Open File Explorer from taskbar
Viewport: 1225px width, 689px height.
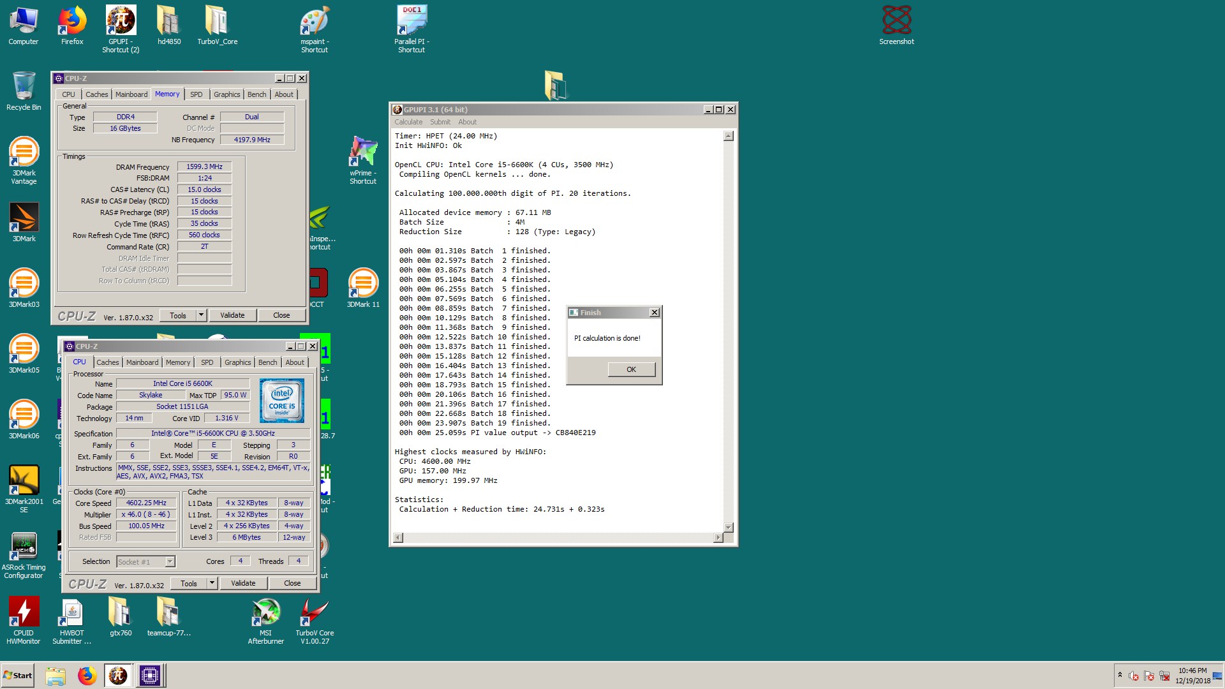pyautogui.click(x=56, y=676)
